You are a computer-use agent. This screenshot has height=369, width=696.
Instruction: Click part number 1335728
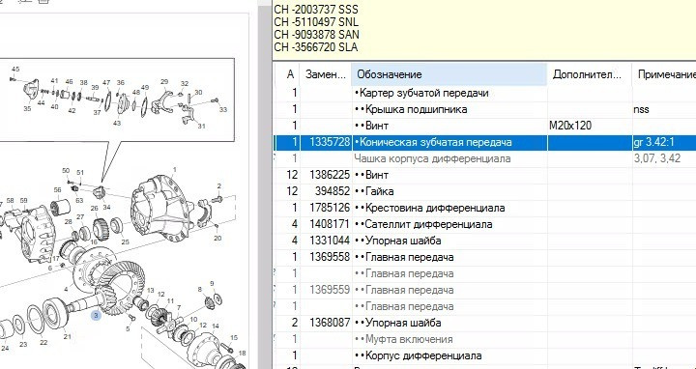coord(330,142)
